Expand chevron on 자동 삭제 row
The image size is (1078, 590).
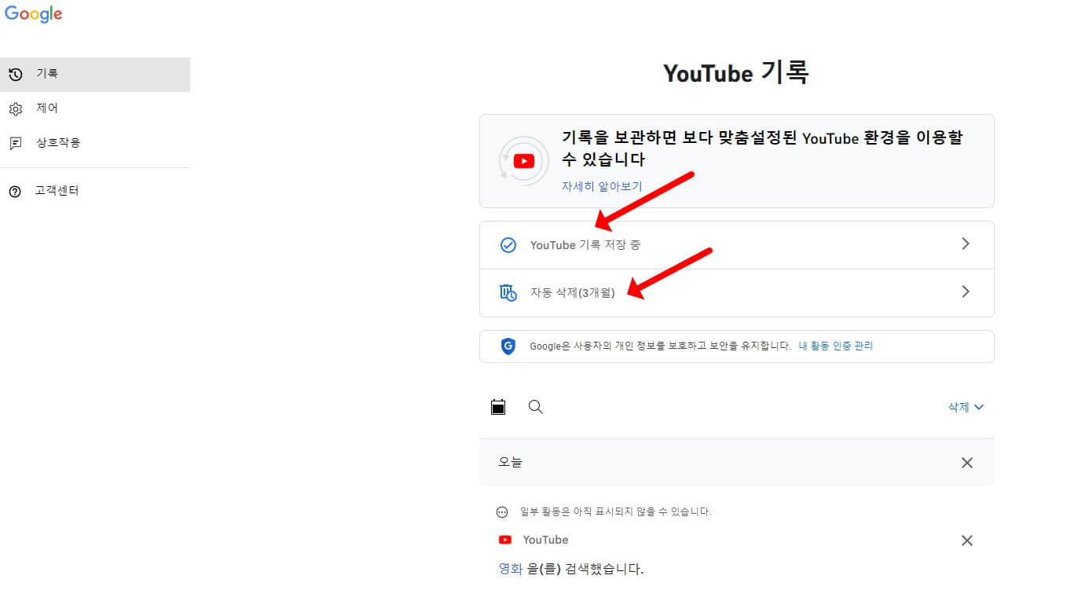point(966,292)
